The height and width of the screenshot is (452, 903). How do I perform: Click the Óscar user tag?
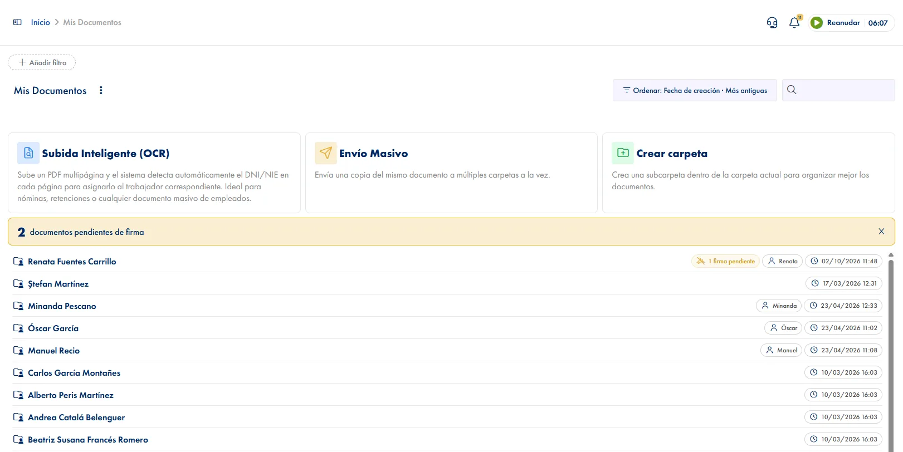coord(783,328)
